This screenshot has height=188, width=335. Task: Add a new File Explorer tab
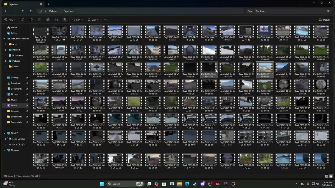(48, 4)
